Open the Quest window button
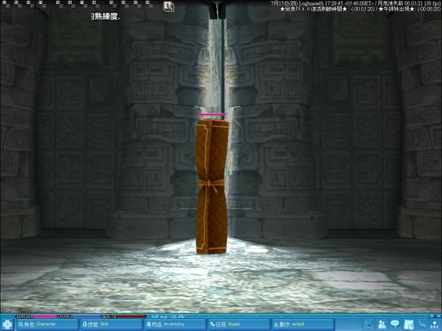Screen dimensions: 442x331 [x=238, y=325]
